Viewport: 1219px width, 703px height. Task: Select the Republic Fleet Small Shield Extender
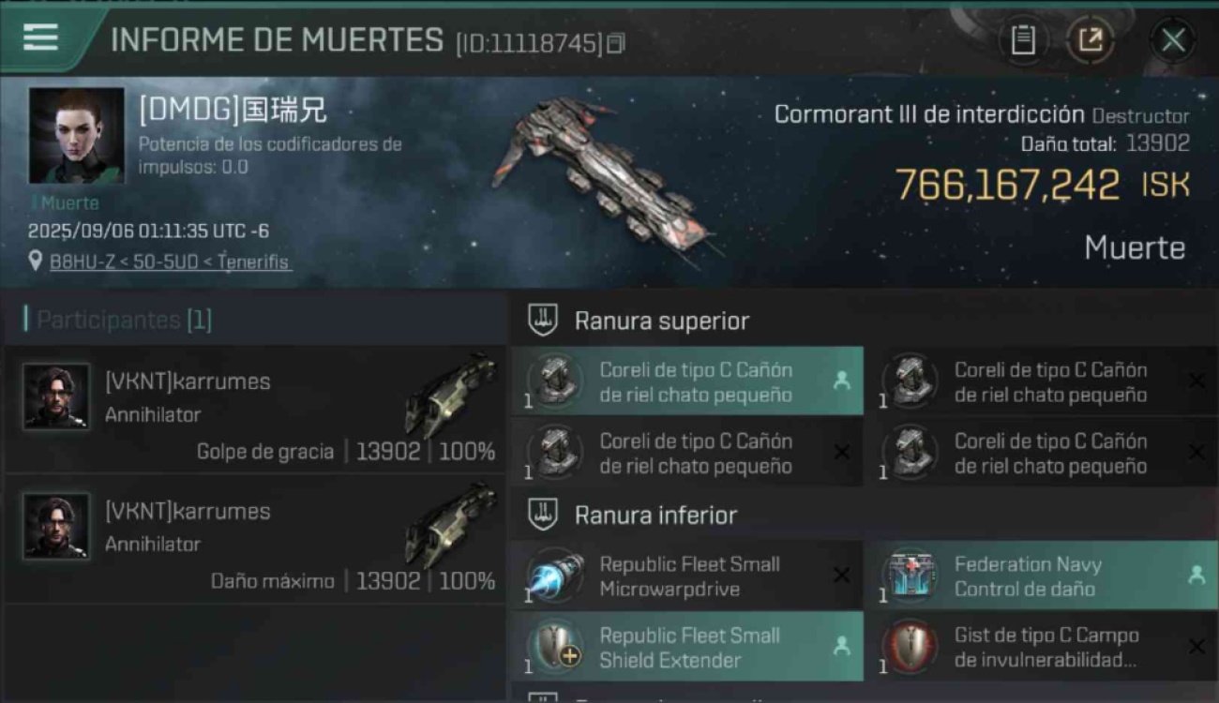pyautogui.click(x=687, y=647)
